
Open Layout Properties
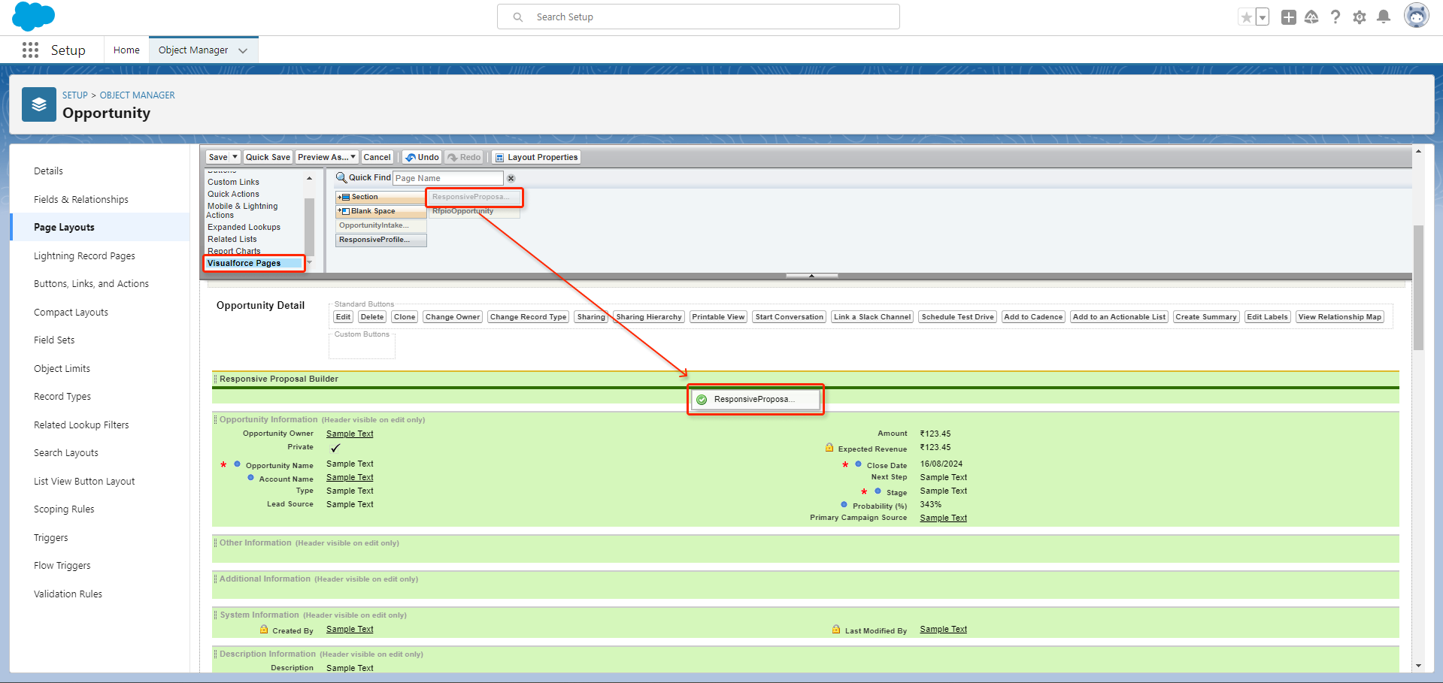[x=536, y=157]
